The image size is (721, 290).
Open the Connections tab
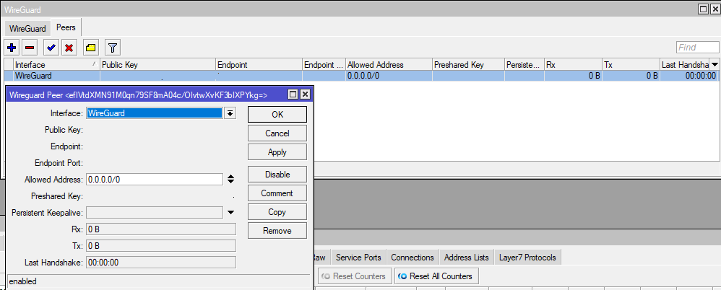[x=413, y=258]
